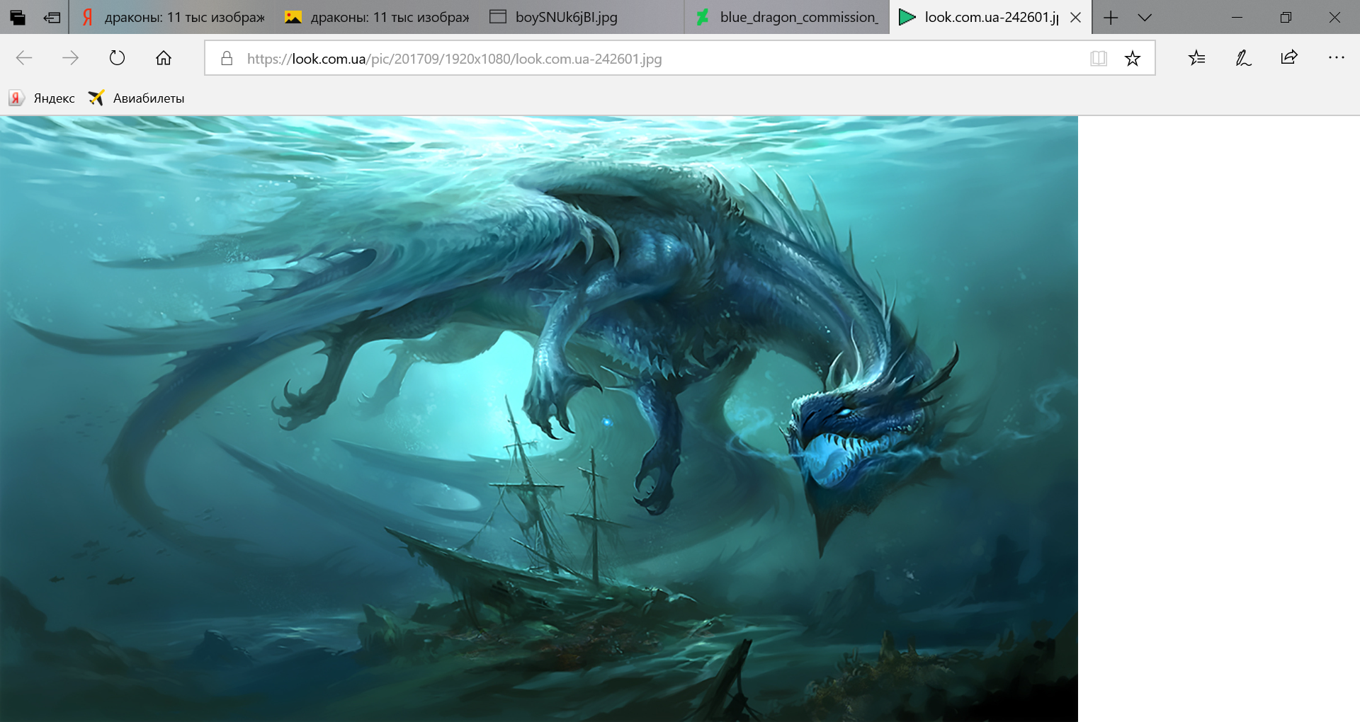
Task: Refresh the current page
Action: pyautogui.click(x=117, y=58)
